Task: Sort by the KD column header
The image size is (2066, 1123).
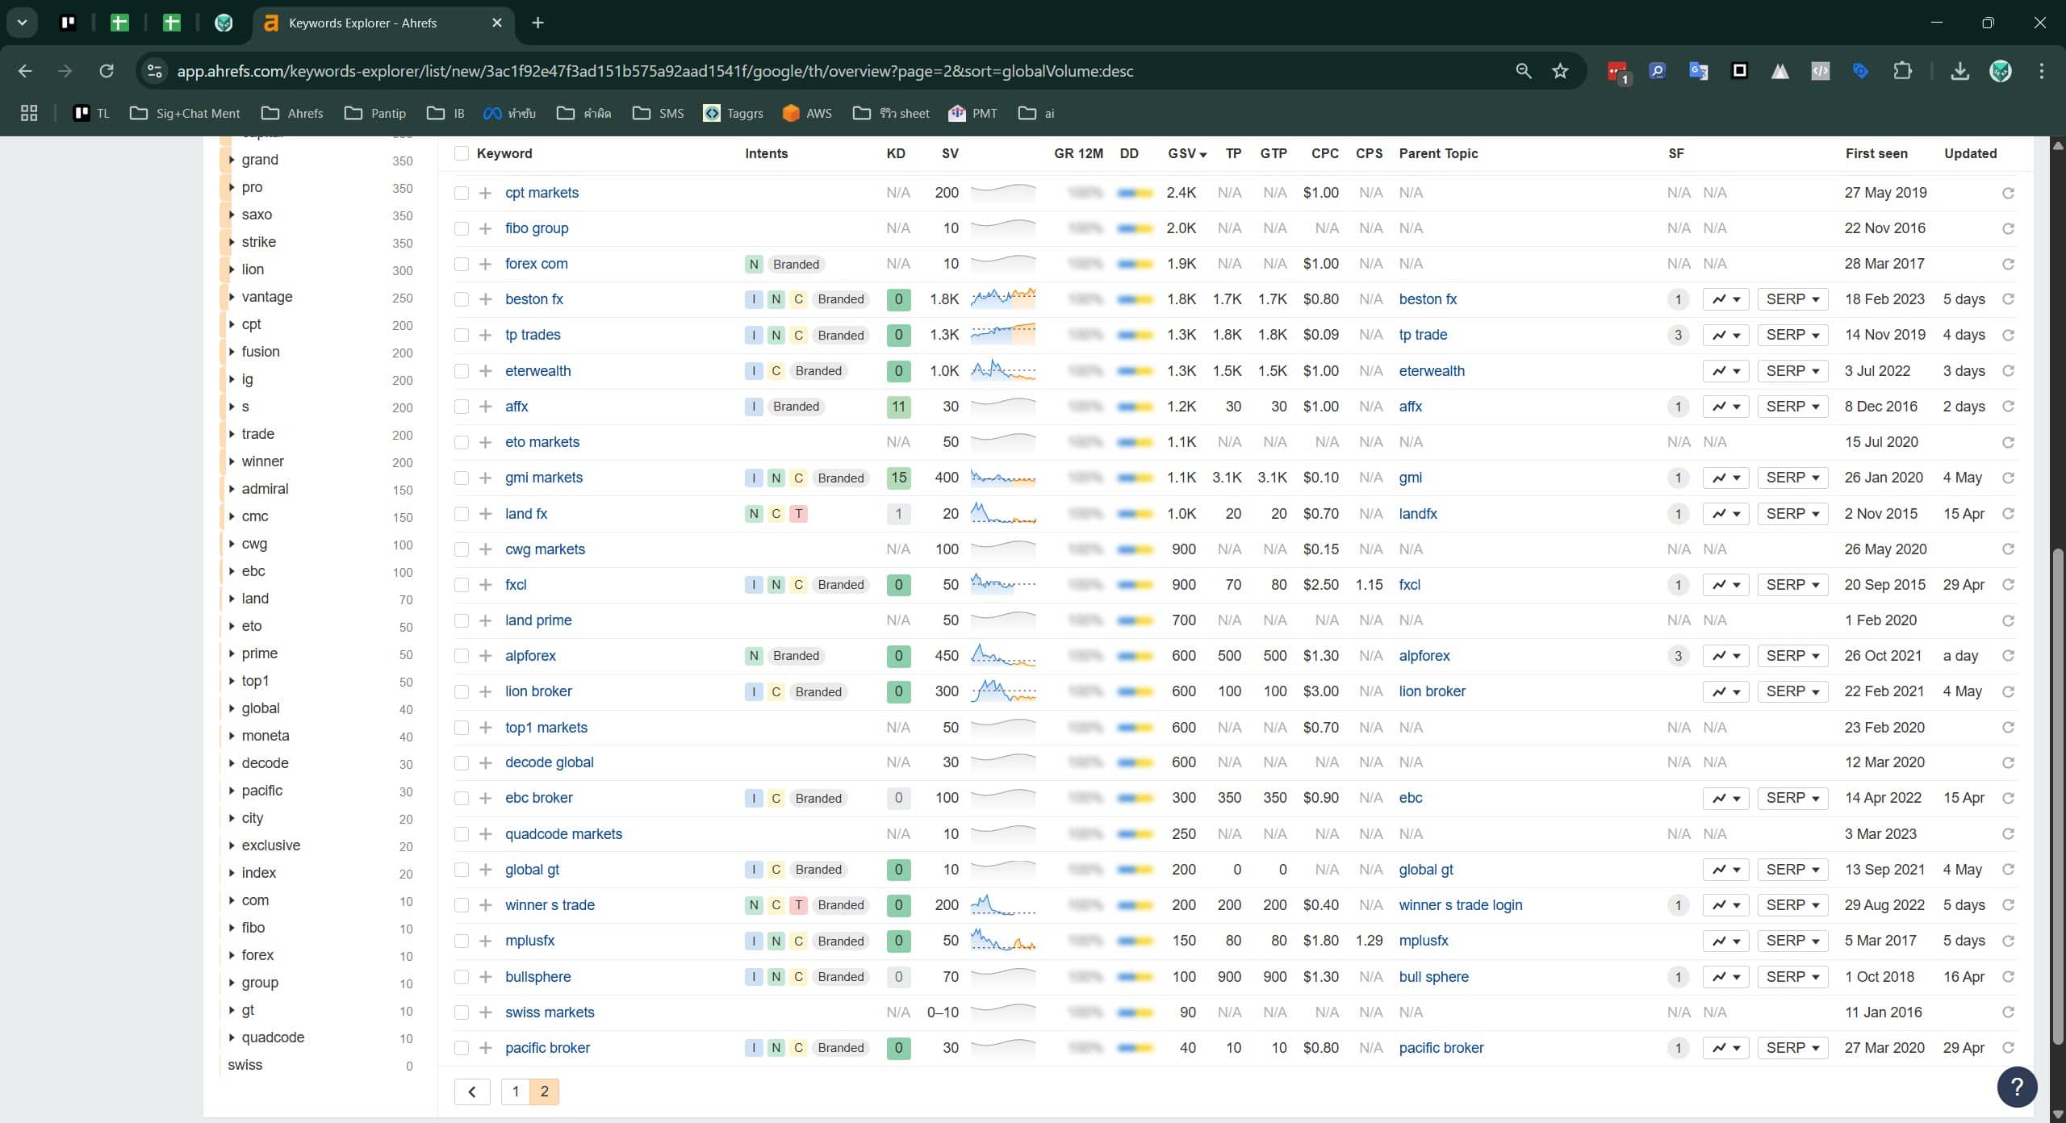Action: coord(896,153)
